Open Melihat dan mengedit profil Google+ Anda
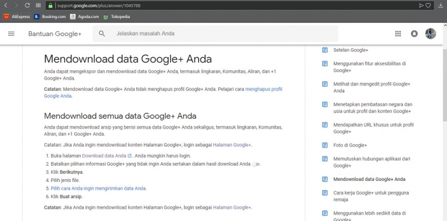Viewport: 447px width, 221px height. [372, 87]
